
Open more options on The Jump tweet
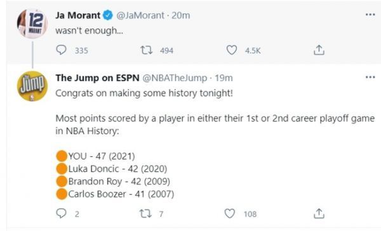point(370,77)
